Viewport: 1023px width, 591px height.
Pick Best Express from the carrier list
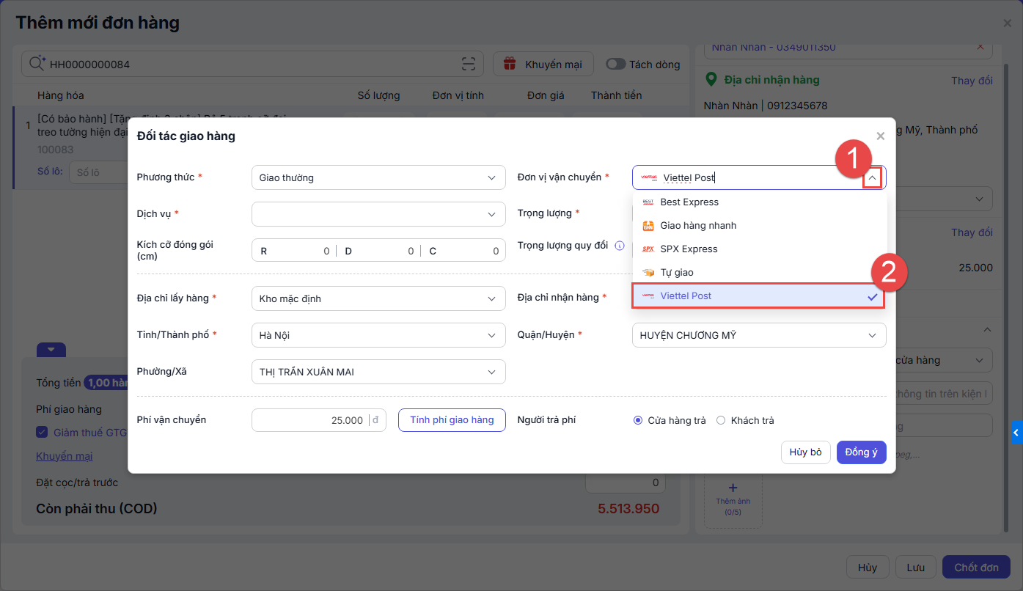[689, 202]
